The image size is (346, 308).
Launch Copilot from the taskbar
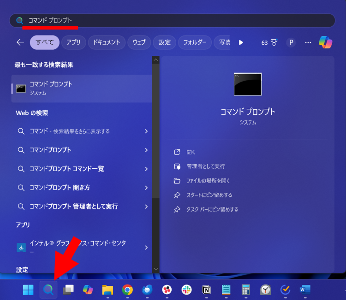88,290
